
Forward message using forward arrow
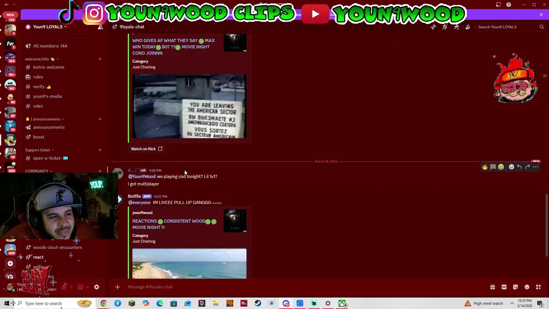(x=528, y=167)
